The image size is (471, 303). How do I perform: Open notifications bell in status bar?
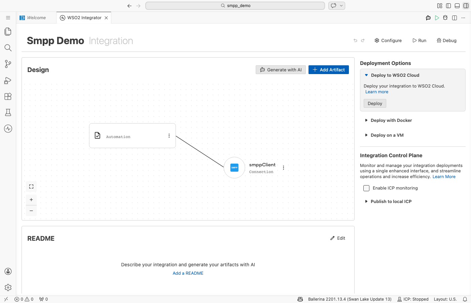coord(465,299)
